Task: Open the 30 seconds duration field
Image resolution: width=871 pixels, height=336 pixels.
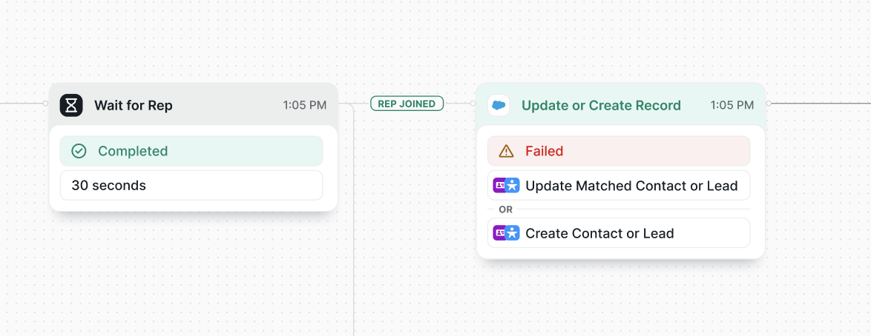Action: point(191,185)
